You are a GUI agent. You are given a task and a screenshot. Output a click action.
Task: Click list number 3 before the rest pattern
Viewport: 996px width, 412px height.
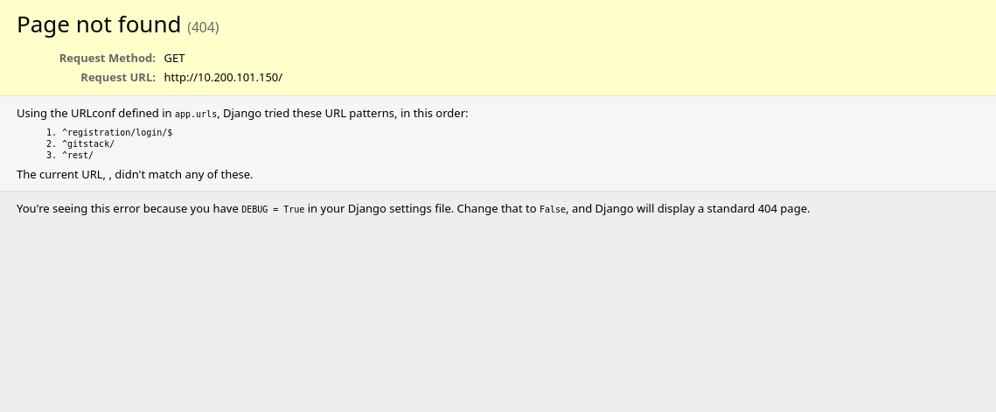51,156
